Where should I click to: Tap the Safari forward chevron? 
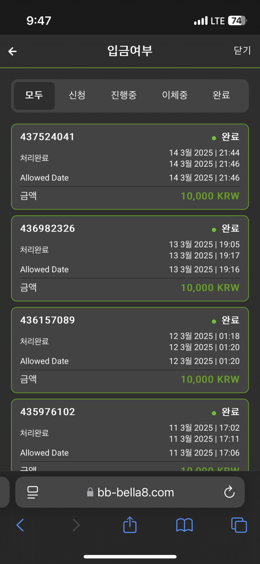click(76, 525)
